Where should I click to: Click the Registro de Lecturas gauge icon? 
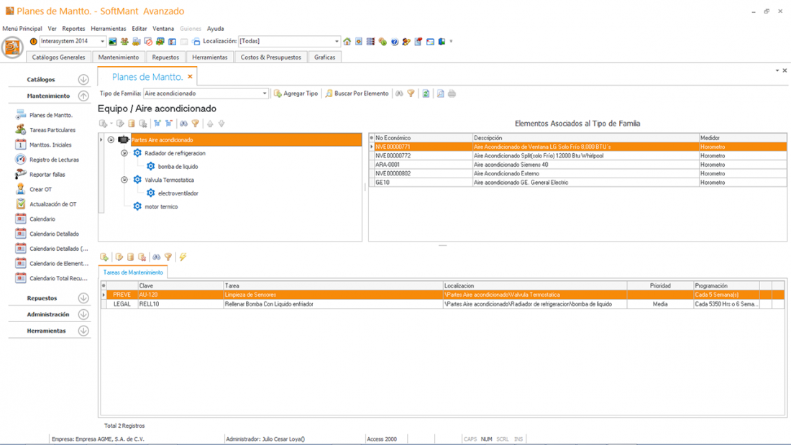21,160
